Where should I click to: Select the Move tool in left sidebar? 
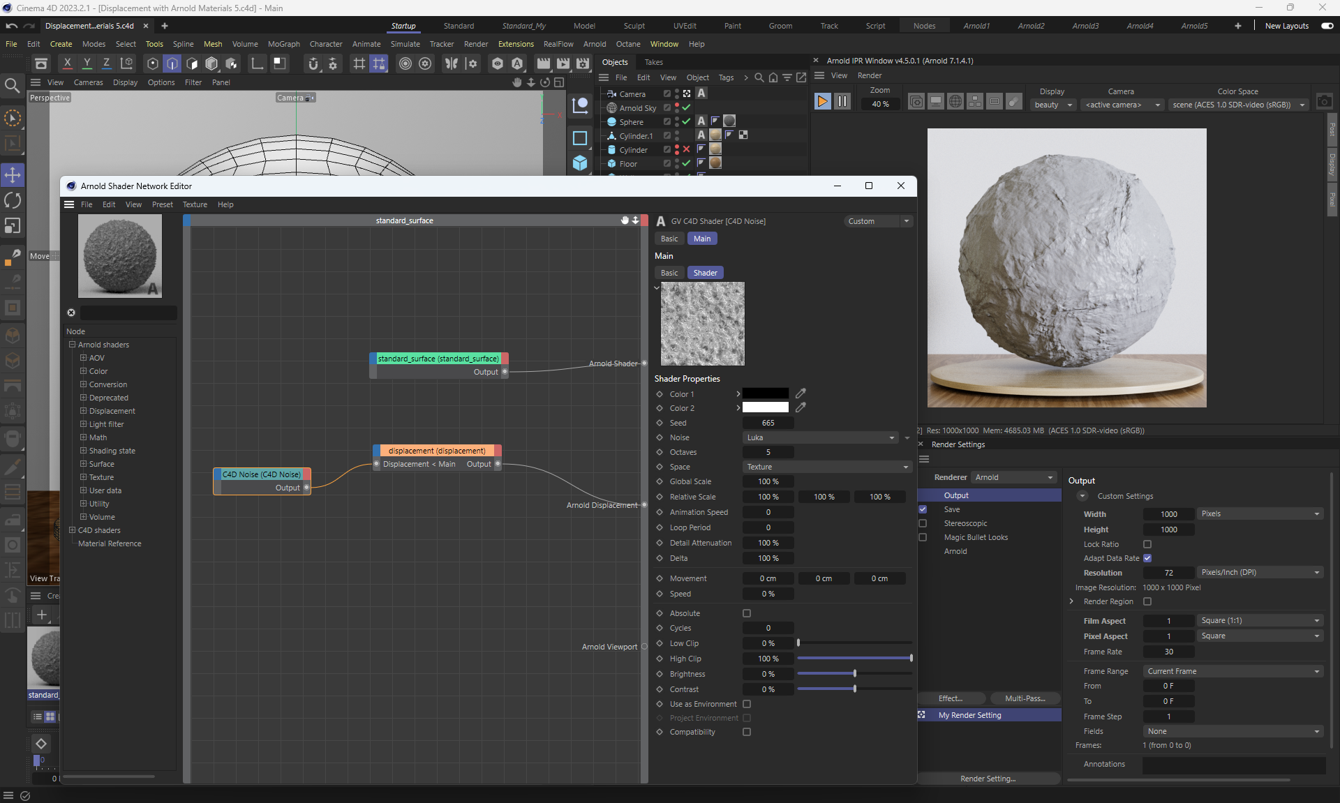pos(13,174)
